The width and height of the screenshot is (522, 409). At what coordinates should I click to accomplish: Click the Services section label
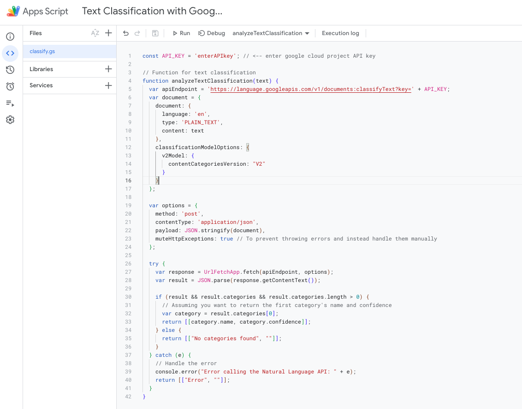click(x=41, y=85)
